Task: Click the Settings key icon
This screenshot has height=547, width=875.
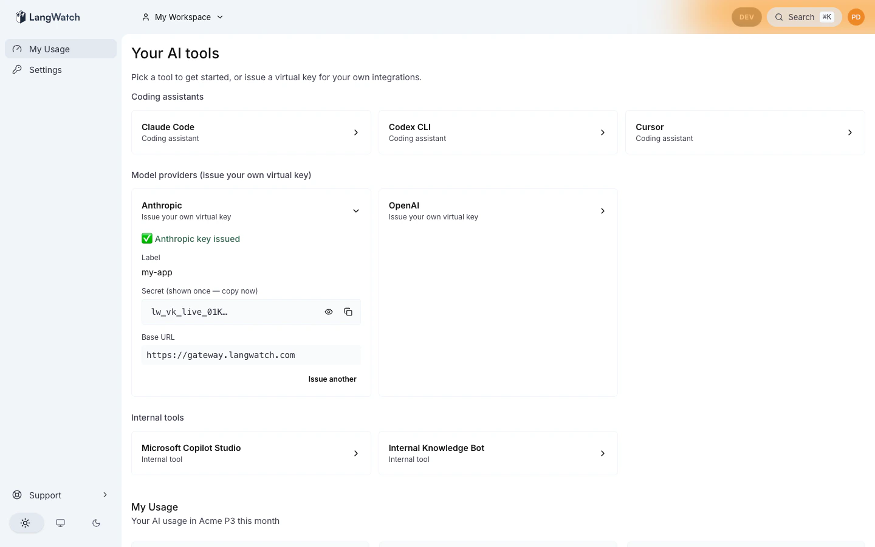Action: pyautogui.click(x=17, y=69)
